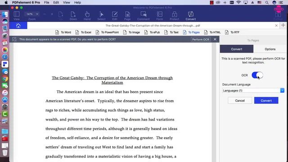Open the View menu in menu bar

67,2
